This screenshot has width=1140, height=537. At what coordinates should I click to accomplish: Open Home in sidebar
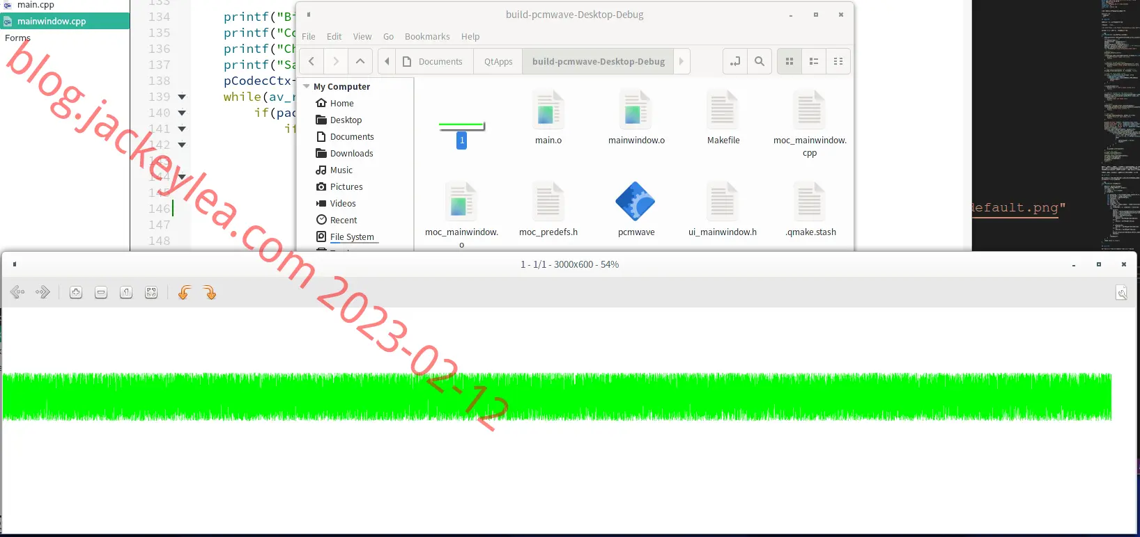(x=341, y=103)
